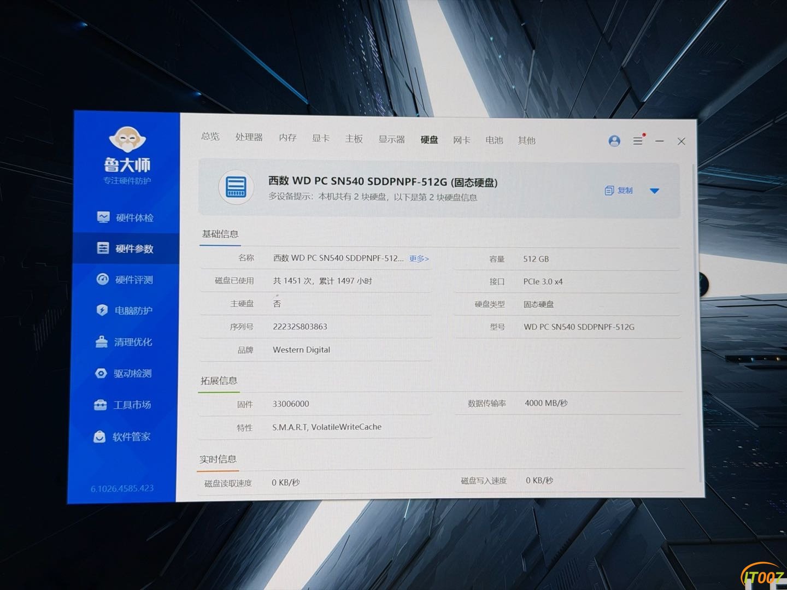Click the disk title 西数 WD PC SN540

tap(383, 181)
